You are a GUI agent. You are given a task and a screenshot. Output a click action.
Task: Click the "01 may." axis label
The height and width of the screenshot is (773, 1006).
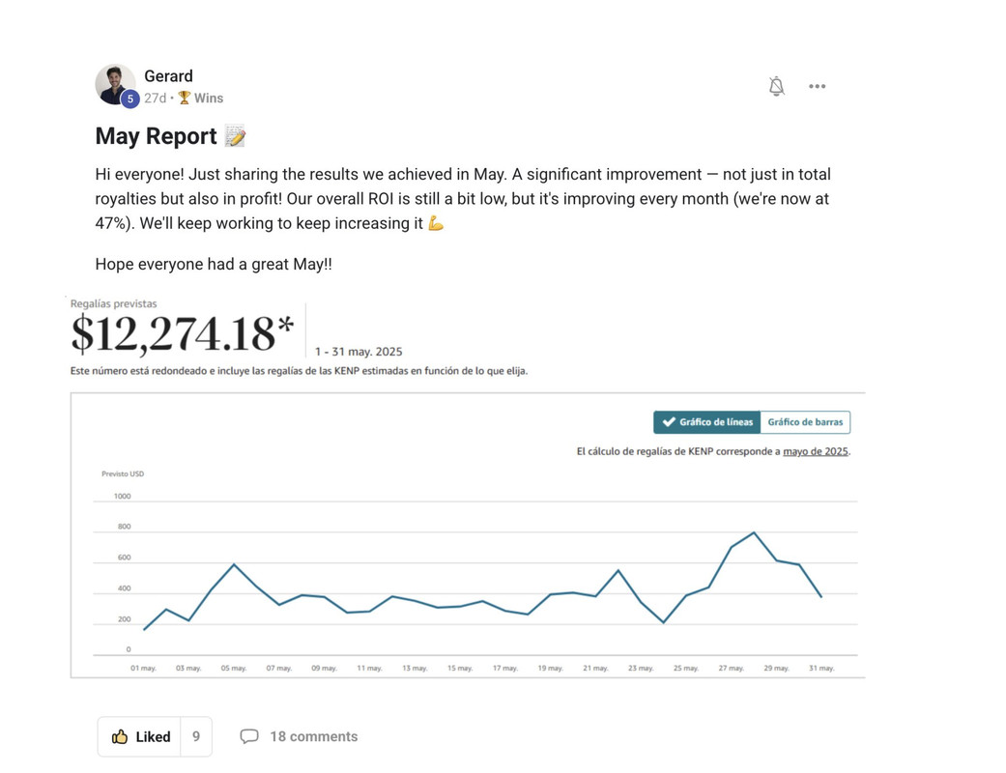pos(144,668)
